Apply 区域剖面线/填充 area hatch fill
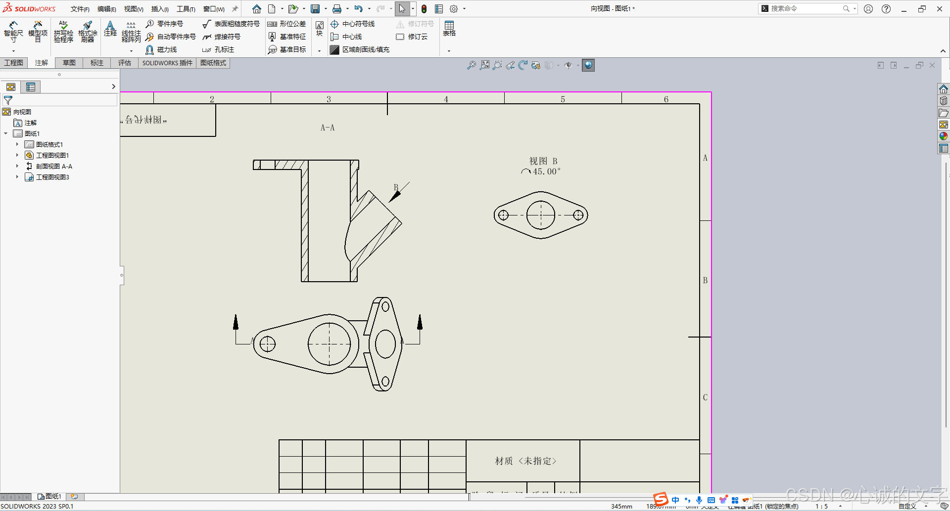This screenshot has height=511, width=950. click(360, 49)
